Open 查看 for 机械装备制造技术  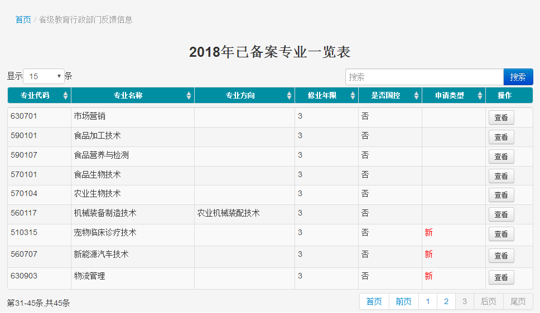coord(501,214)
